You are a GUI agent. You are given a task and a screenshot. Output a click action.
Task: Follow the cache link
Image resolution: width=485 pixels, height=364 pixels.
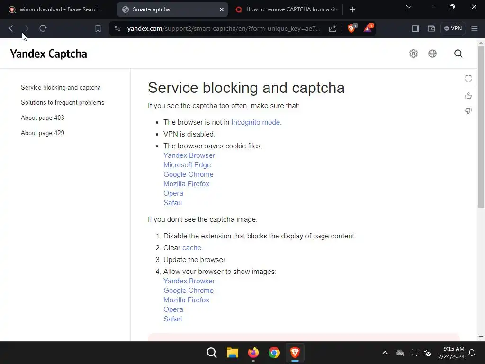tap(192, 248)
